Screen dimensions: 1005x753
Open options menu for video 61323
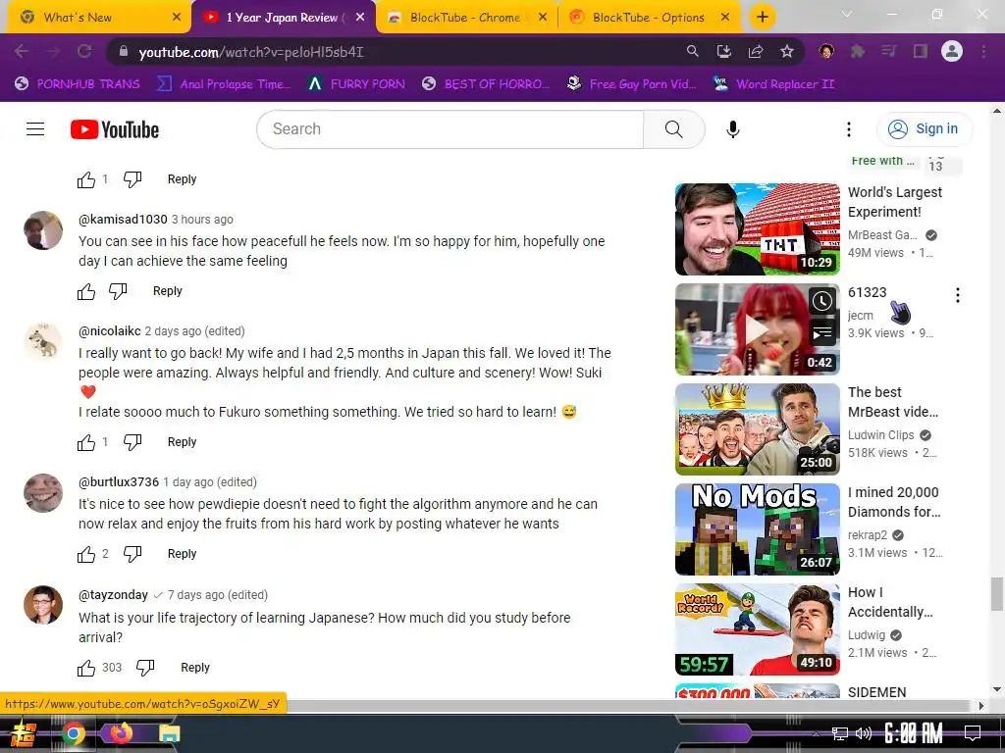pyautogui.click(x=958, y=295)
